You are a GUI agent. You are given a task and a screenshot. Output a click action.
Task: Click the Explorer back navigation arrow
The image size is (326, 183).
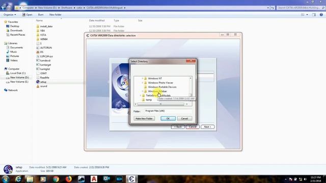[3, 8]
